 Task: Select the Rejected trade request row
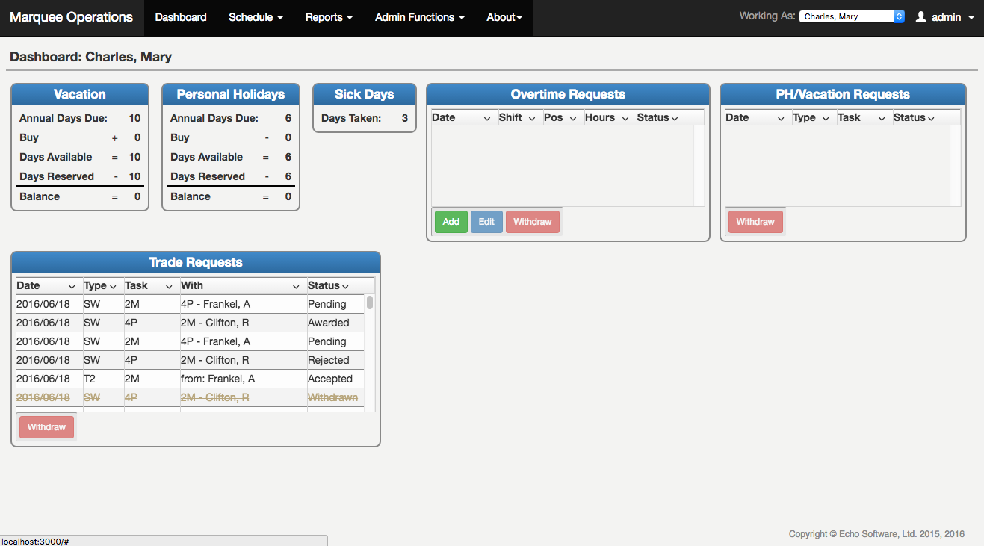(x=190, y=360)
